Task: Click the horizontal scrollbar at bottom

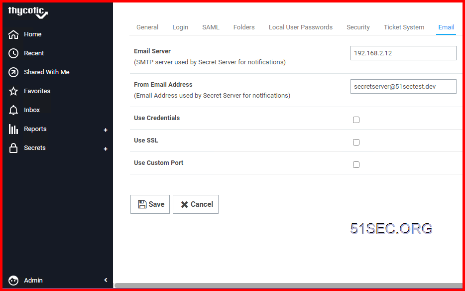Action: [289, 286]
